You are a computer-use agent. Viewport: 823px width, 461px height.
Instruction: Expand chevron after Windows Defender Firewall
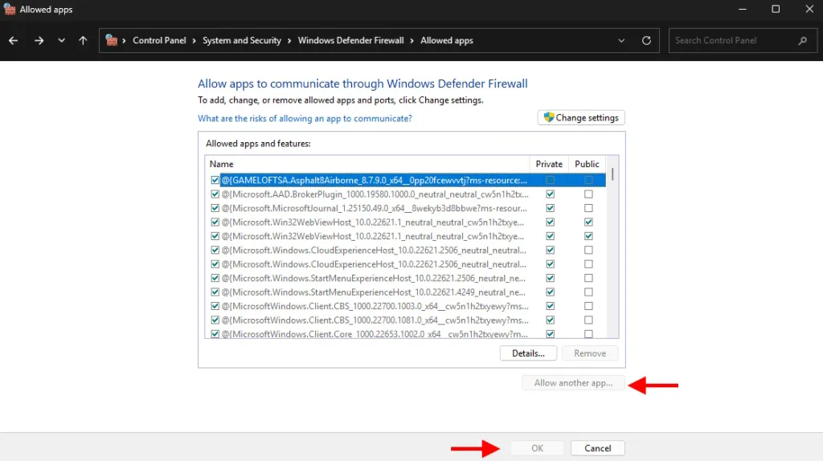click(x=412, y=40)
